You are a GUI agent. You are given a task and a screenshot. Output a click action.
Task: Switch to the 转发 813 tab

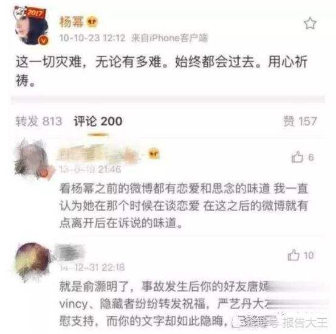click(x=39, y=121)
